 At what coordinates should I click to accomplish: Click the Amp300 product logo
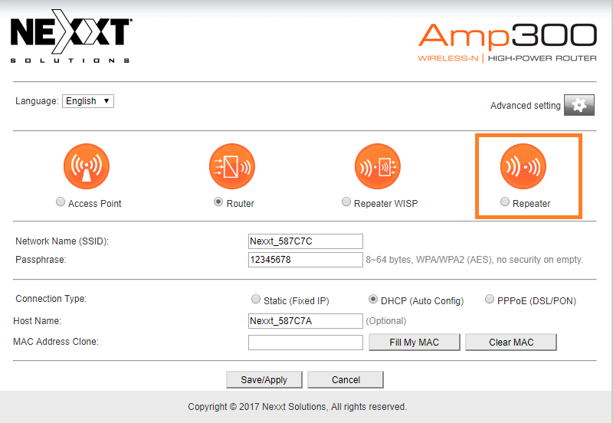507,42
